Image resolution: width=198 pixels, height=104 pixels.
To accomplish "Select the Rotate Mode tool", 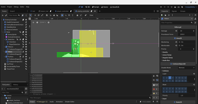I will 39,15.
